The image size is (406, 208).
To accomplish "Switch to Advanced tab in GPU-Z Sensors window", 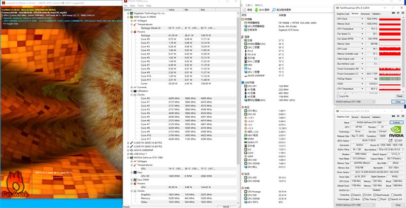I will 365,14.
